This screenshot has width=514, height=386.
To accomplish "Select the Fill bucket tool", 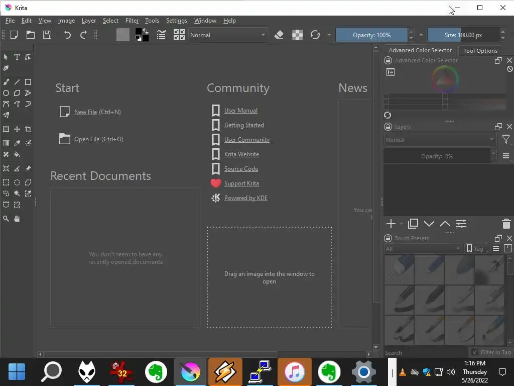I will [x=17, y=154].
